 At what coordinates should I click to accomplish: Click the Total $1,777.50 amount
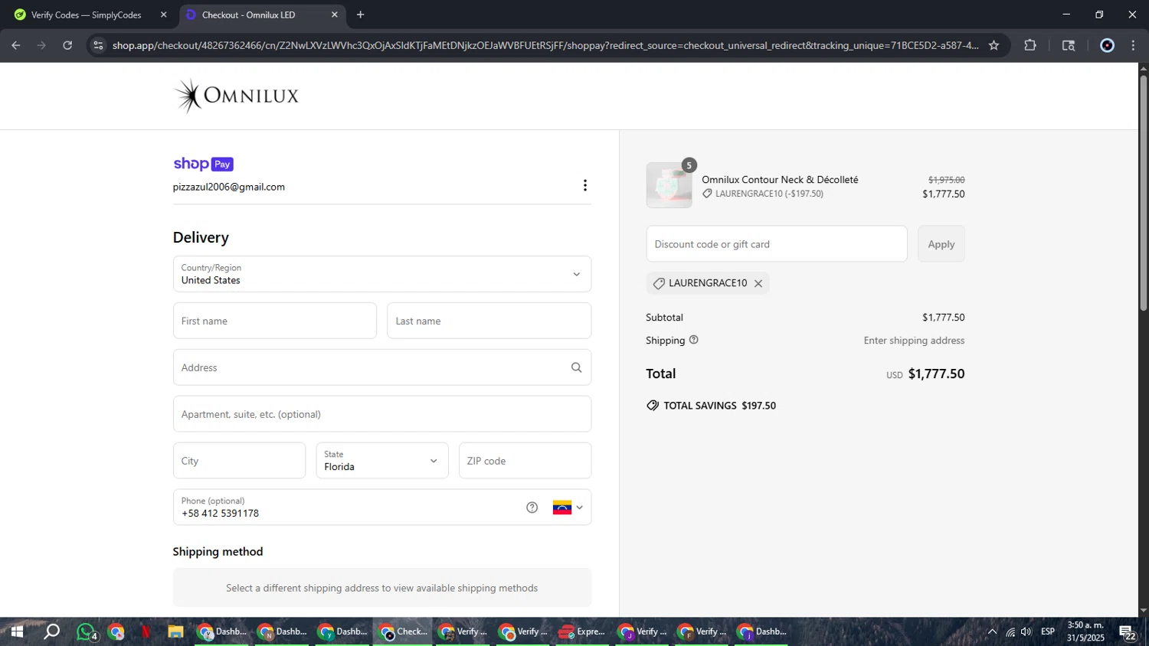click(936, 374)
